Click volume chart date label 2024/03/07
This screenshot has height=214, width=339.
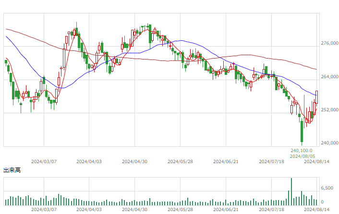point(44,210)
